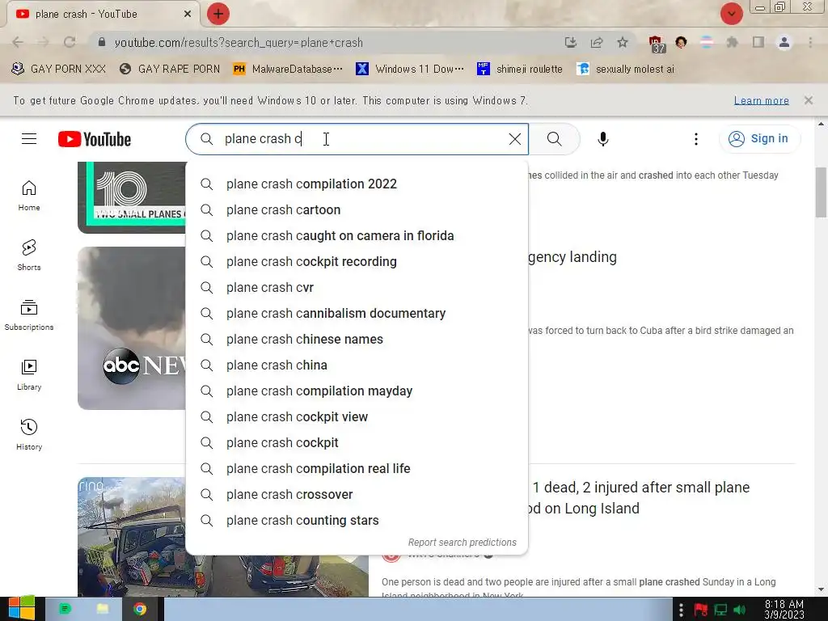Click the browser forward arrow
This screenshot has height=621, width=828.
coord(44,42)
